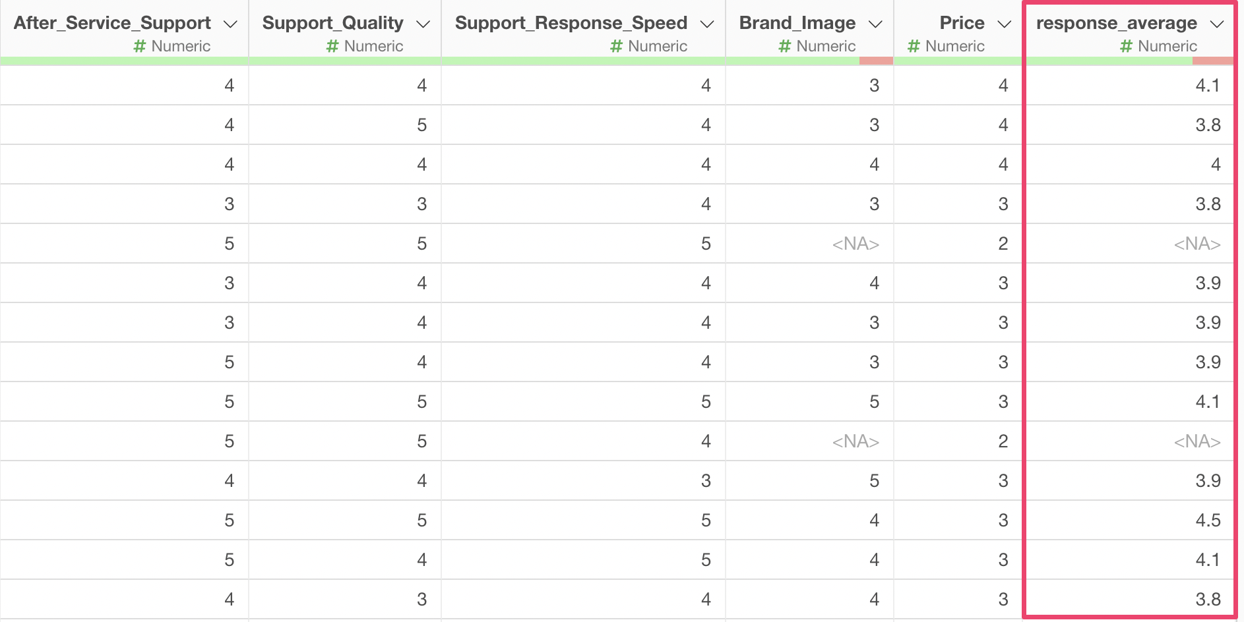The image size is (1244, 622).
Task: Click the numeric hash icon under Price
Action: tap(914, 46)
